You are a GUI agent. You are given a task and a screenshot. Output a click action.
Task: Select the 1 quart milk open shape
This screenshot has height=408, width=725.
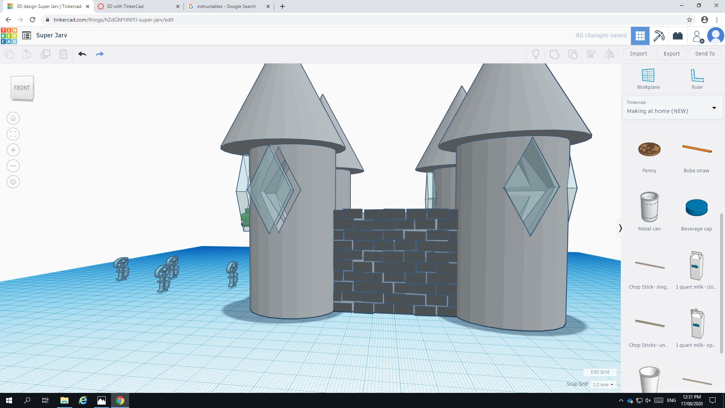coord(696,328)
